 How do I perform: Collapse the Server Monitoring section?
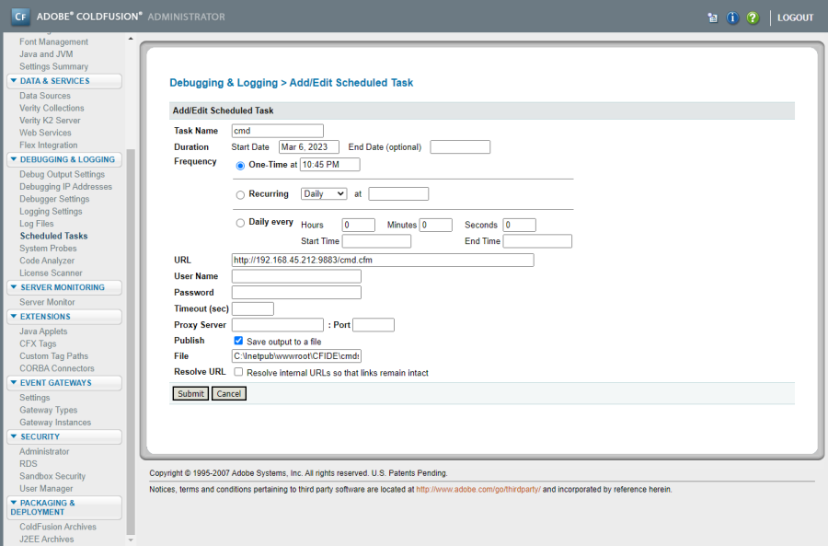(x=63, y=287)
